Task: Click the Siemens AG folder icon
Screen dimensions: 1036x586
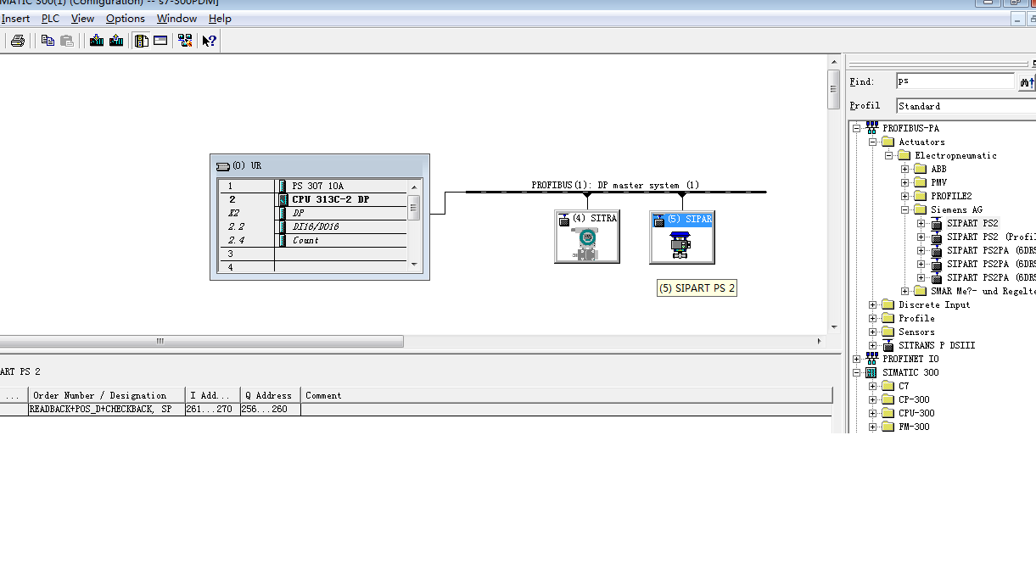Action: click(920, 209)
